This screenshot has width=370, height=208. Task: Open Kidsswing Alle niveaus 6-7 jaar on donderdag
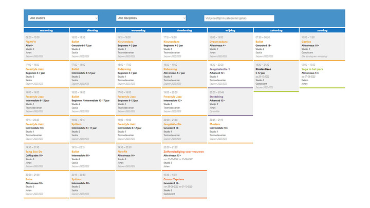184,74
